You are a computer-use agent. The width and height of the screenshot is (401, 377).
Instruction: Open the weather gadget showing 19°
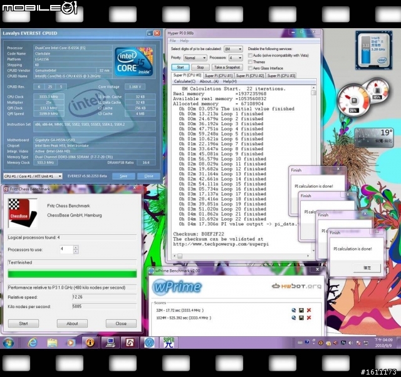[373, 137]
